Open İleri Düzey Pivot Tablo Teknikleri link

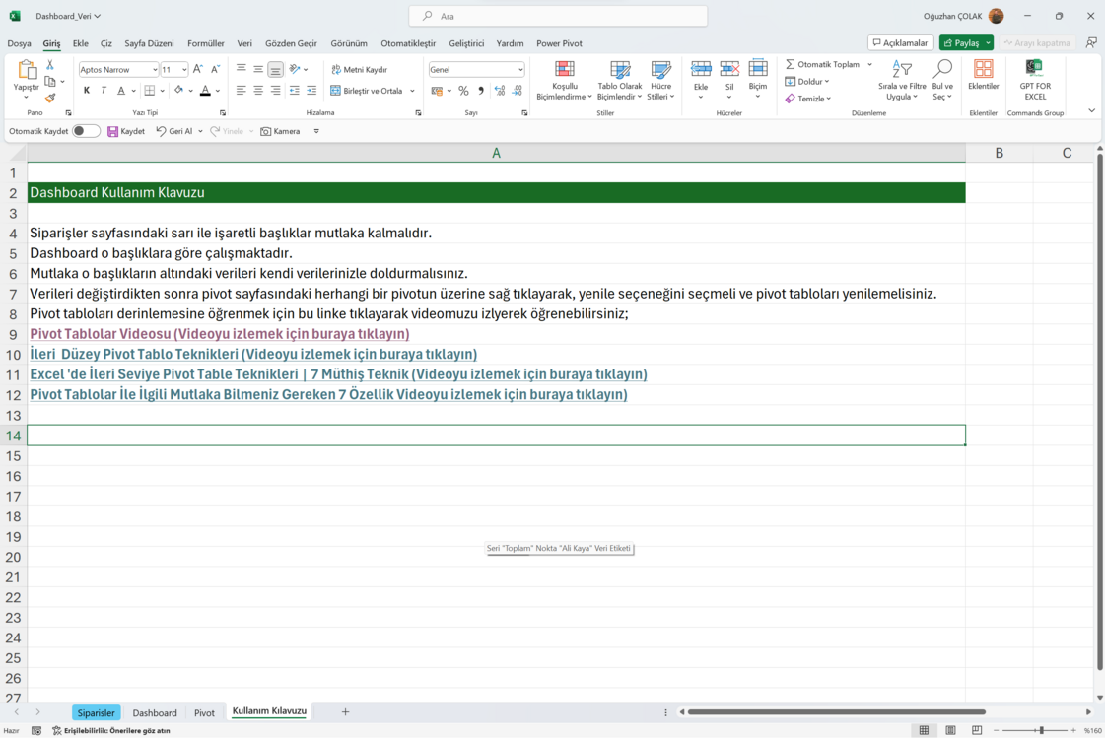click(253, 354)
